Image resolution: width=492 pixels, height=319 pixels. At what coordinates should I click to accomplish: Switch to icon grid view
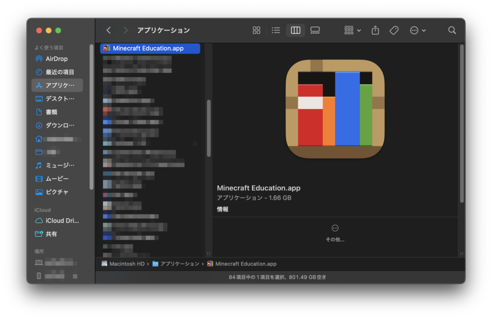point(257,30)
